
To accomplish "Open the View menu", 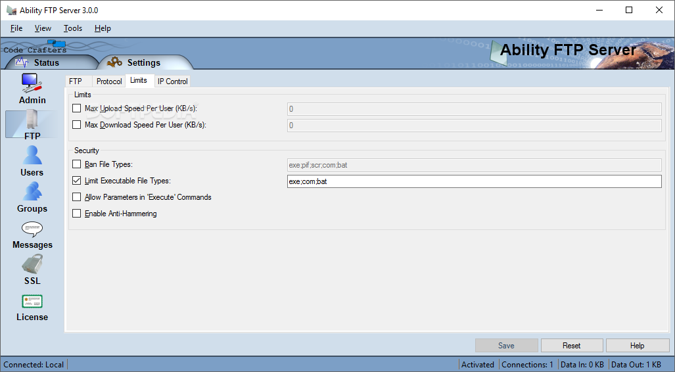I will [x=43, y=28].
